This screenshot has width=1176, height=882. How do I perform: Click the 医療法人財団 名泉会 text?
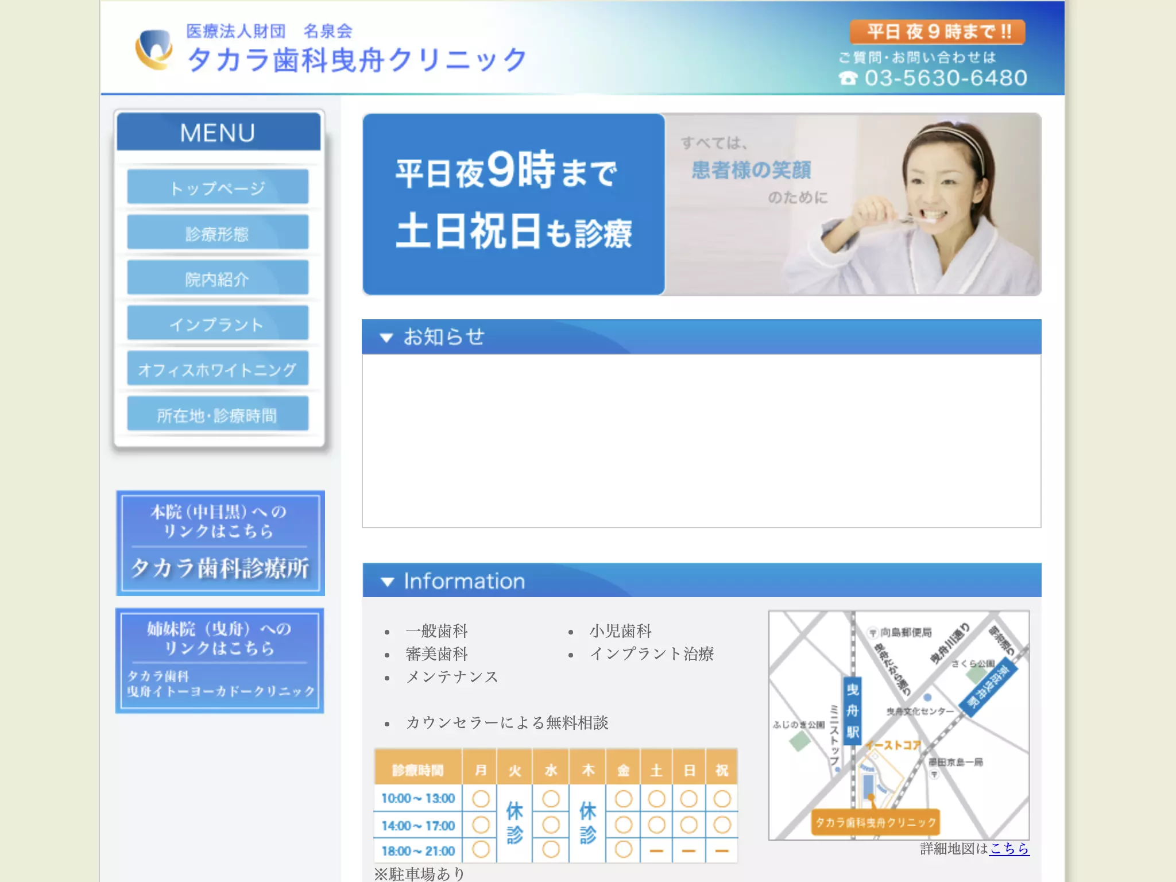[x=269, y=31]
